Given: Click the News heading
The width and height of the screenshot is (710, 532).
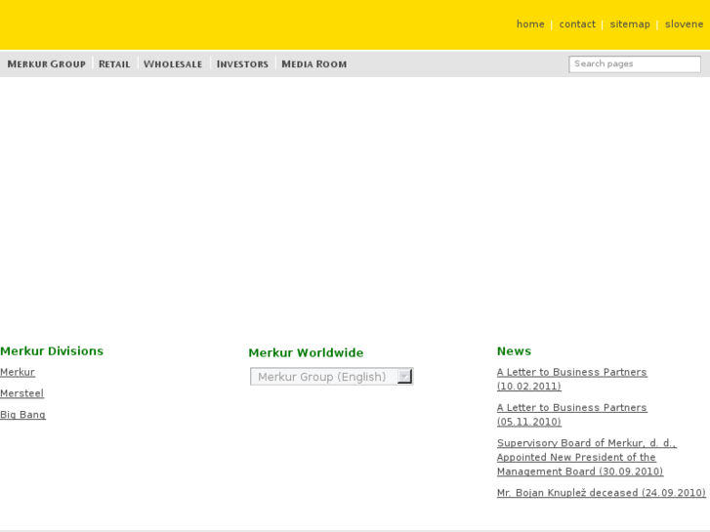Looking at the screenshot, I should 514,350.
